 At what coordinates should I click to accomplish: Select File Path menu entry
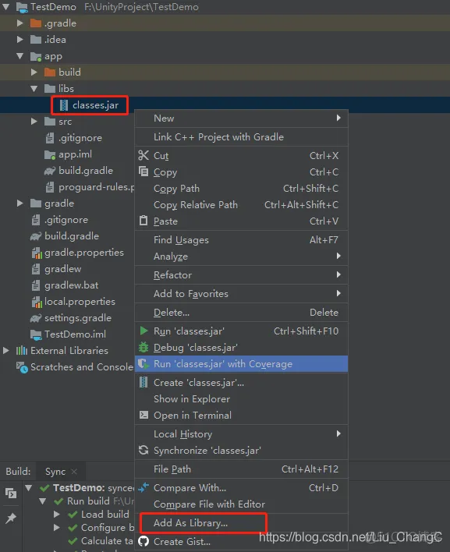click(x=242, y=469)
